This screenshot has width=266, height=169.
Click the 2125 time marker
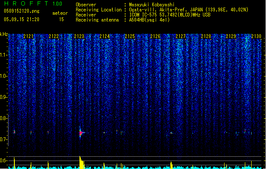pyautogui.click(x=130, y=36)
